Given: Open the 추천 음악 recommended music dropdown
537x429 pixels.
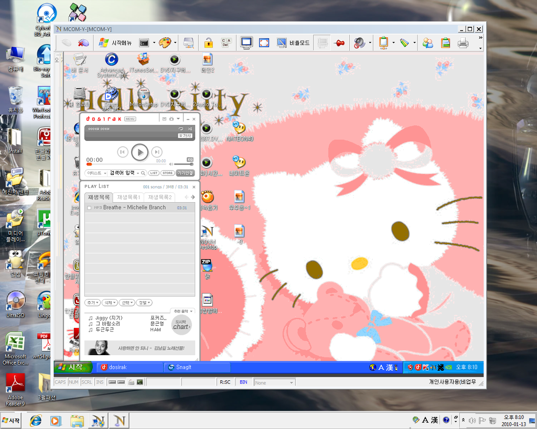Looking at the screenshot, I should 183,311.
